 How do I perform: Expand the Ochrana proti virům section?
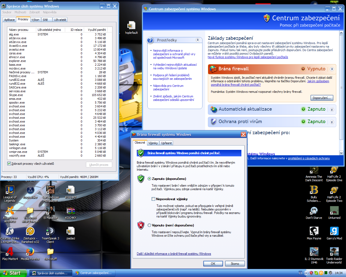click(332, 122)
